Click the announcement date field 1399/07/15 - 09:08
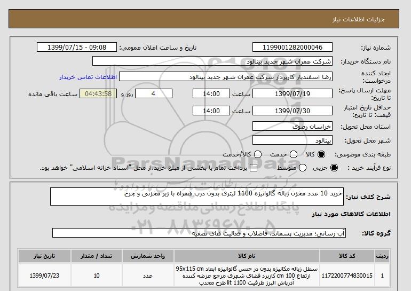Viewport: 411px width, 291px height. point(77,48)
